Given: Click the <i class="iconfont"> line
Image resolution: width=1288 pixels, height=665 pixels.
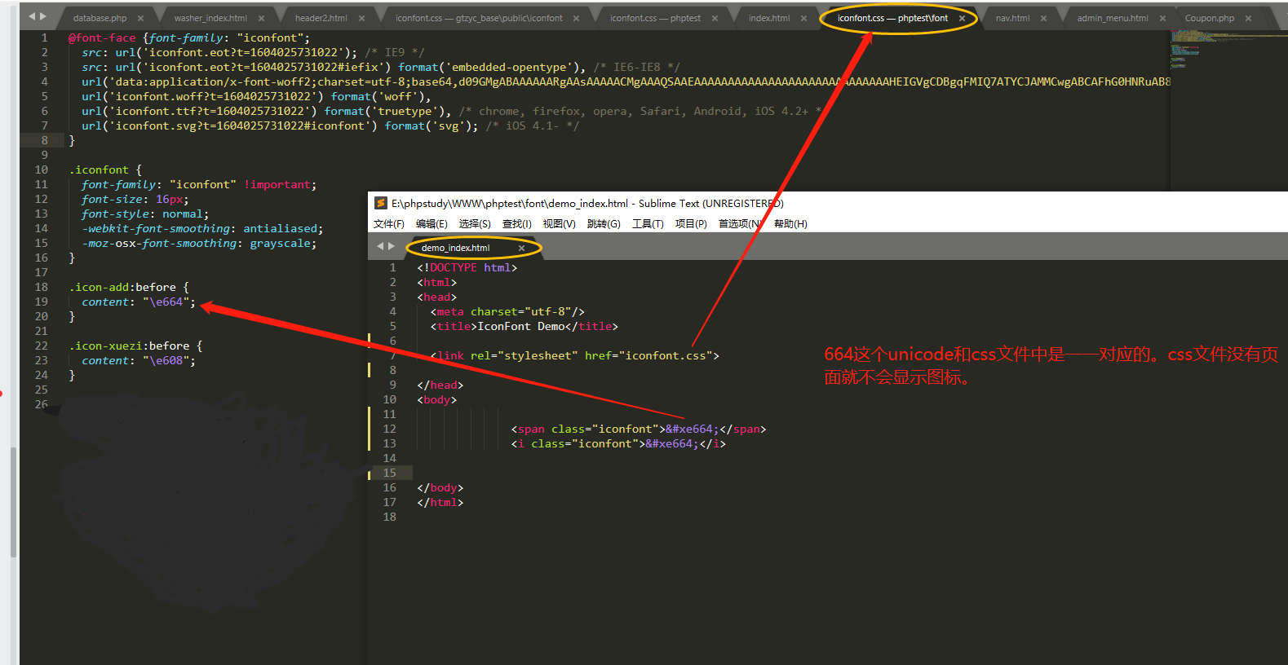Looking at the screenshot, I should [x=618, y=443].
